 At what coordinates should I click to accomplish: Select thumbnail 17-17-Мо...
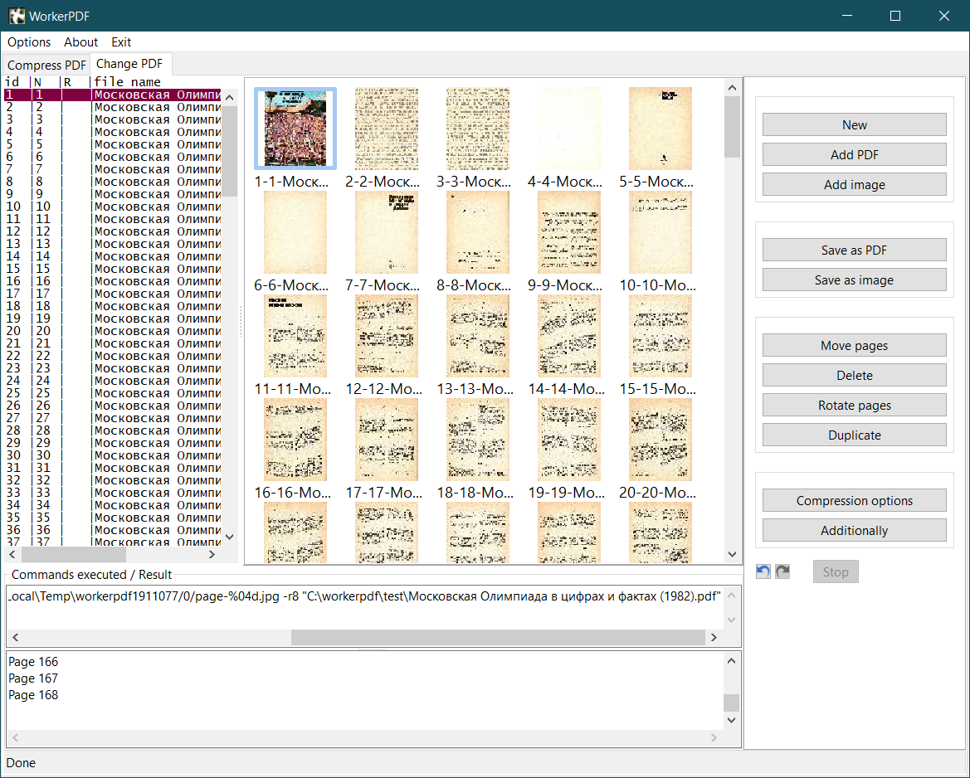click(x=386, y=440)
